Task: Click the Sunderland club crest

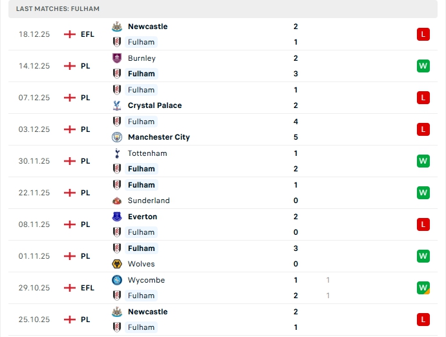Action: tap(117, 201)
